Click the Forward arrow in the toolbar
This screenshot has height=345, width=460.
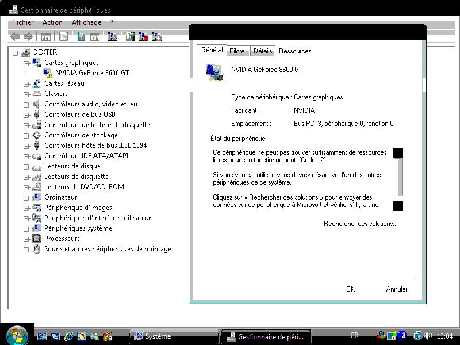click(28, 37)
